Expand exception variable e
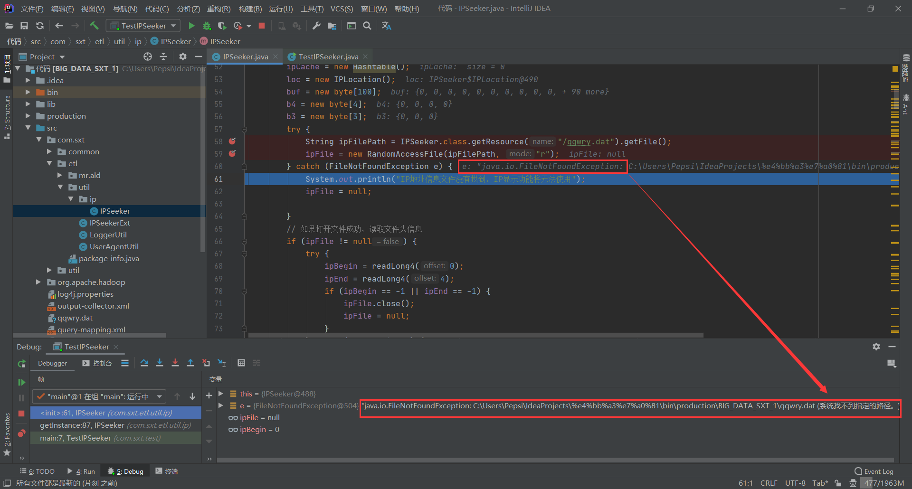The image size is (912, 489). 221,405
